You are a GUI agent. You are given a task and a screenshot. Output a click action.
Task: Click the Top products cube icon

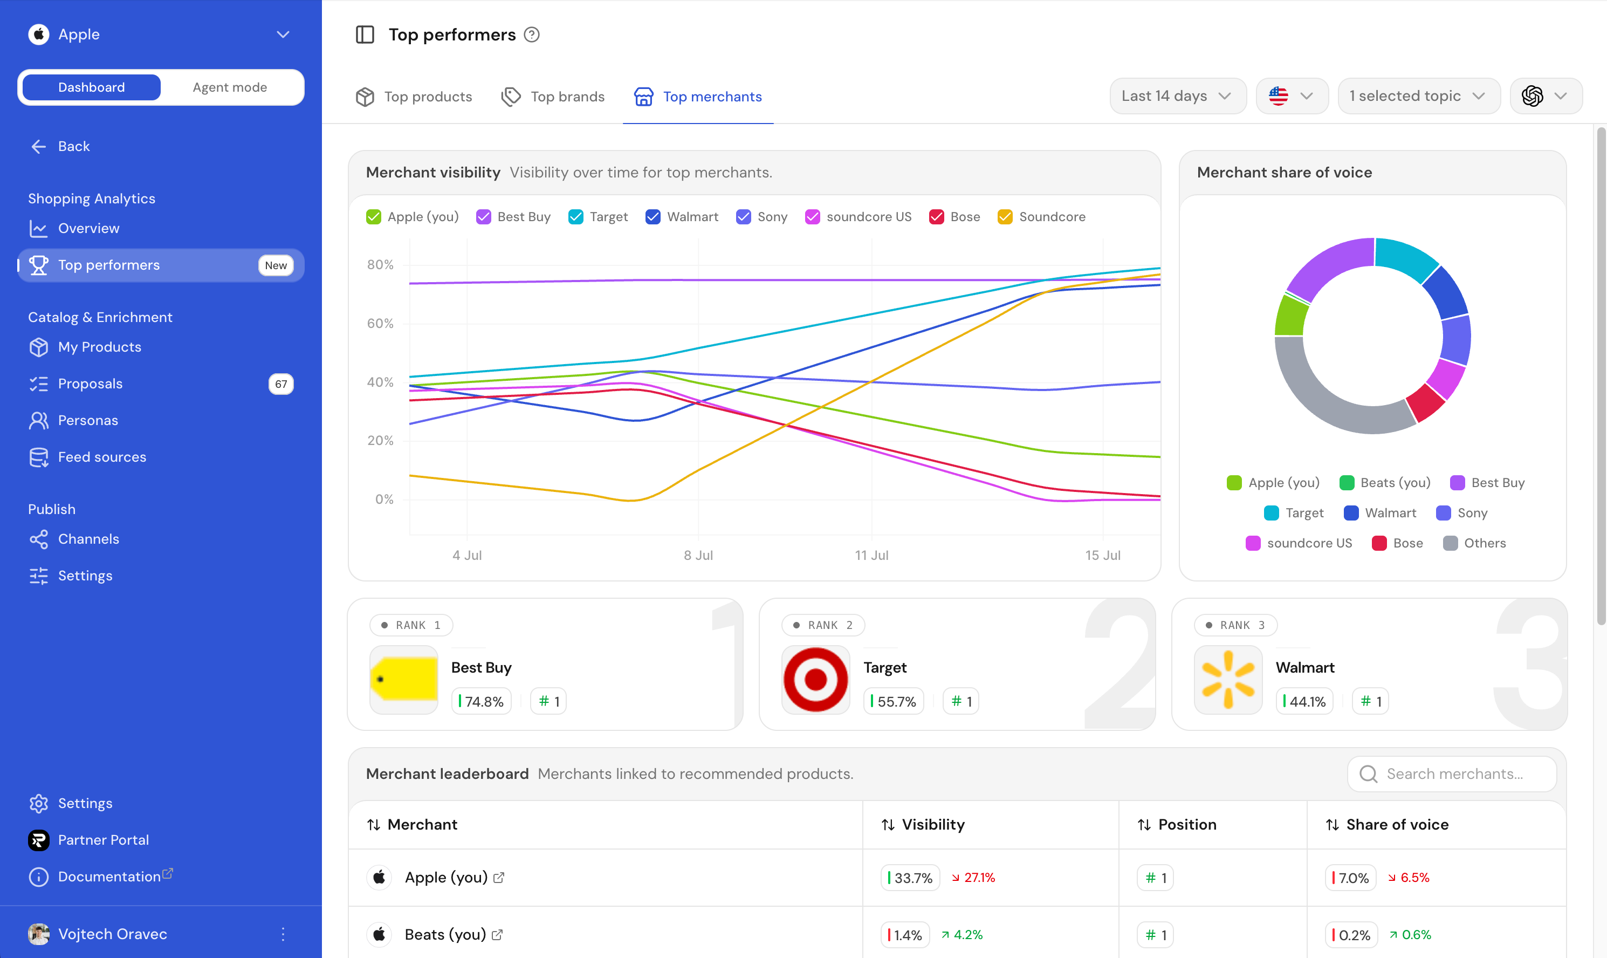(x=365, y=97)
